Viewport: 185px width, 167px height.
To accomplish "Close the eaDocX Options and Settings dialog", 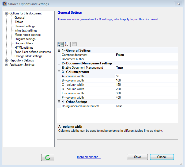I will [178, 4].
